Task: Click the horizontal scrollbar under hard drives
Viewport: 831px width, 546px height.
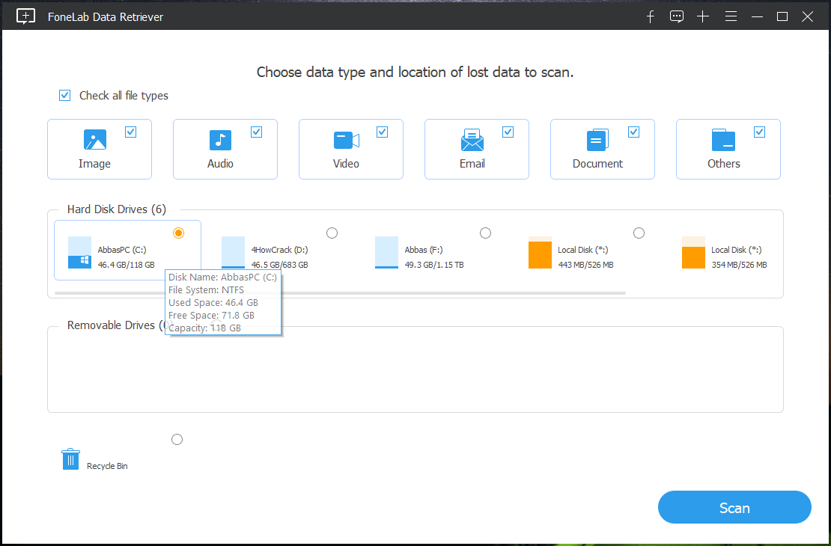Action: pyautogui.click(x=340, y=293)
